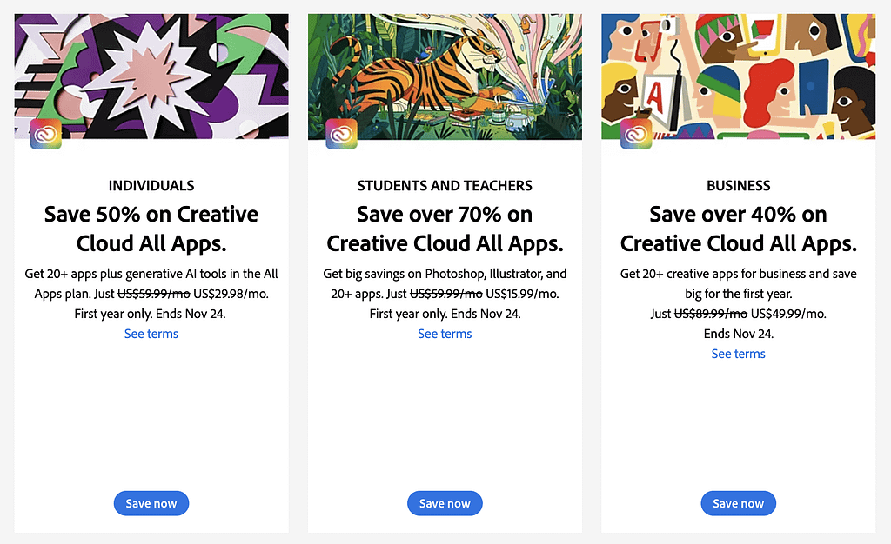
Task: Open the abstract starburst banner image
Action: pos(151,70)
